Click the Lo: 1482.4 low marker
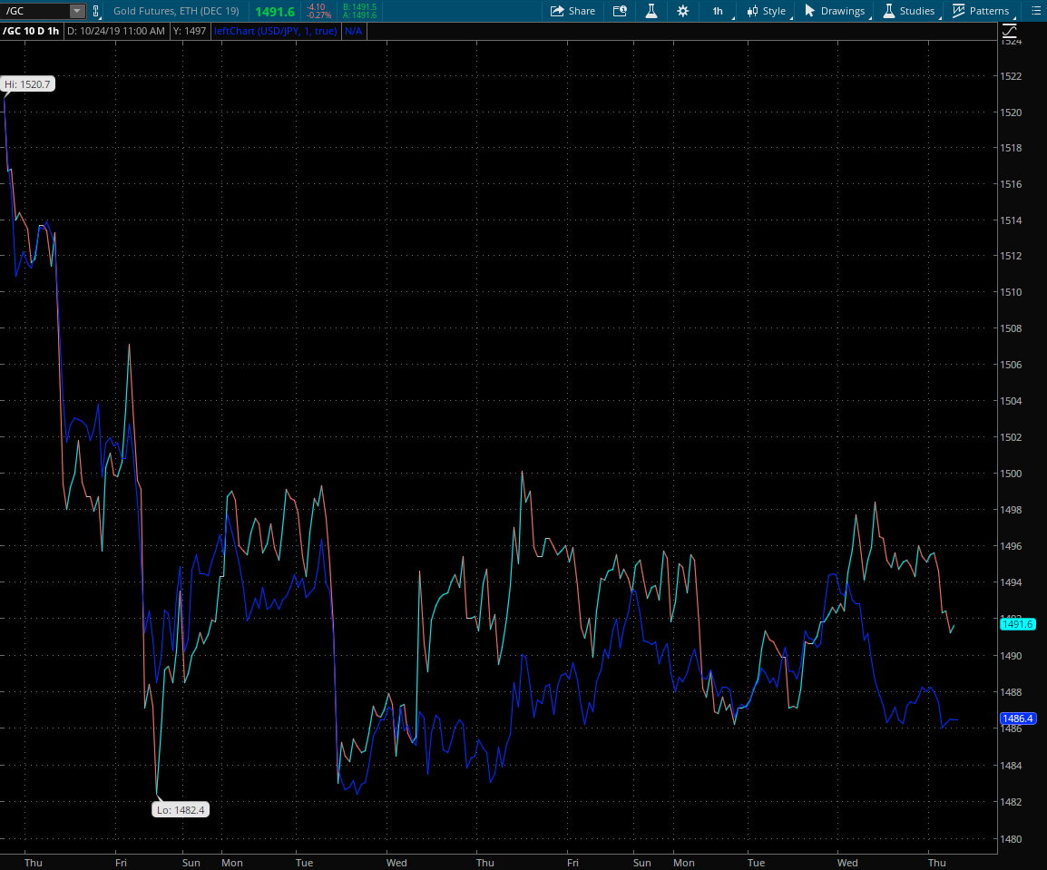Image resolution: width=1047 pixels, height=870 pixels. coord(181,810)
